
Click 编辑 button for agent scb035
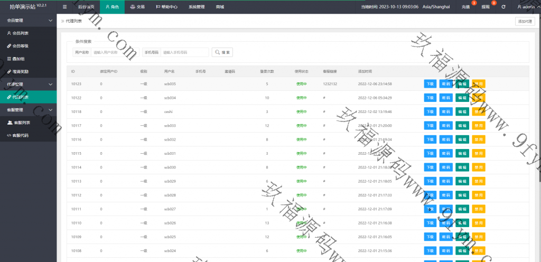click(462, 84)
